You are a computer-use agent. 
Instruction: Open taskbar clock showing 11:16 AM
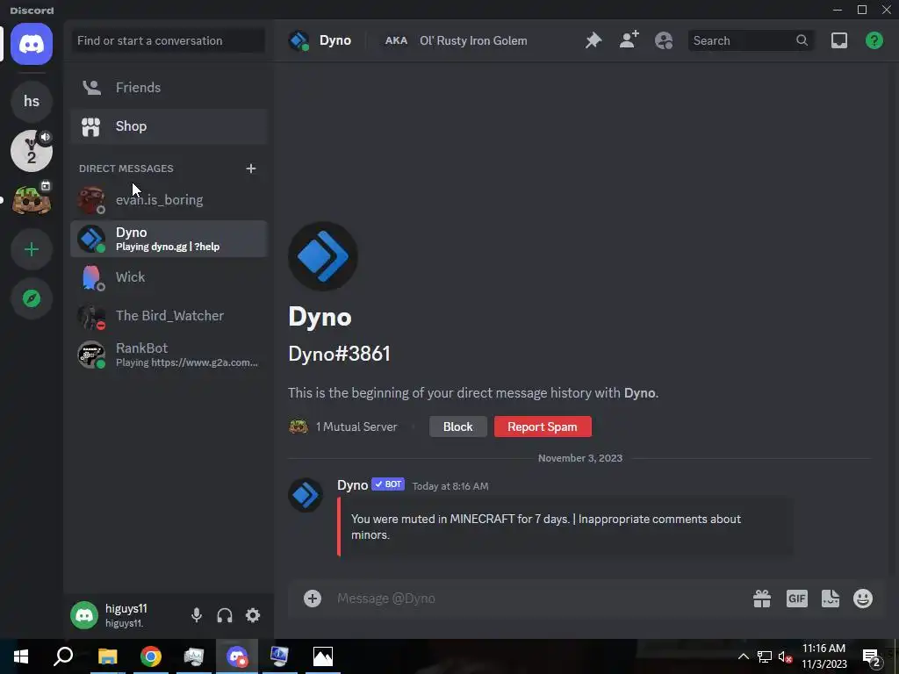pos(823,656)
